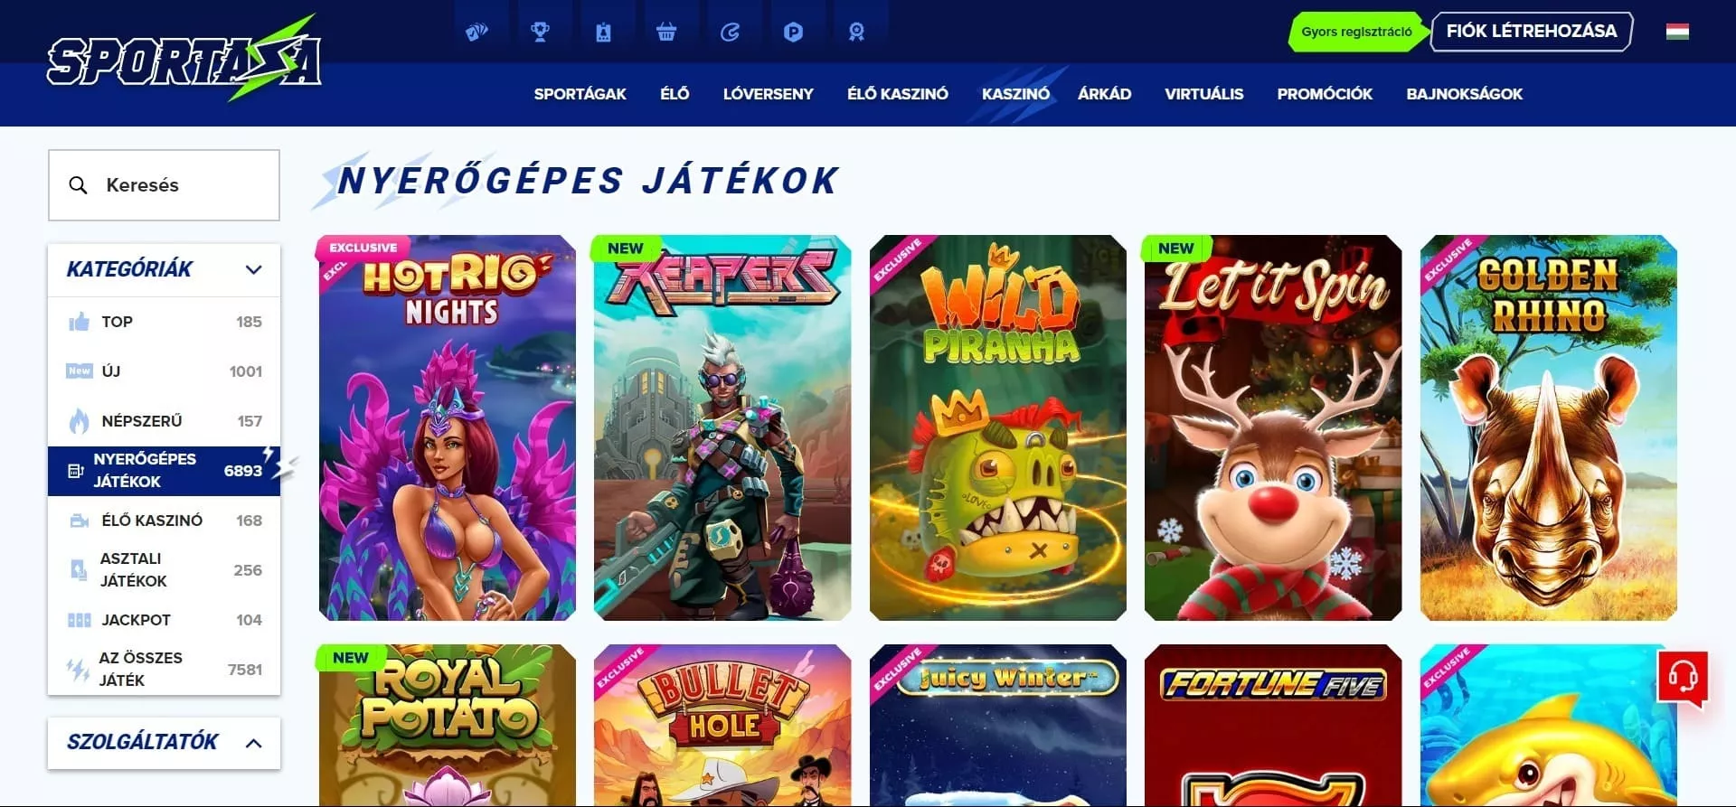The width and height of the screenshot is (1736, 807).
Task: Click the ID badge icon in header
Action: [603, 33]
